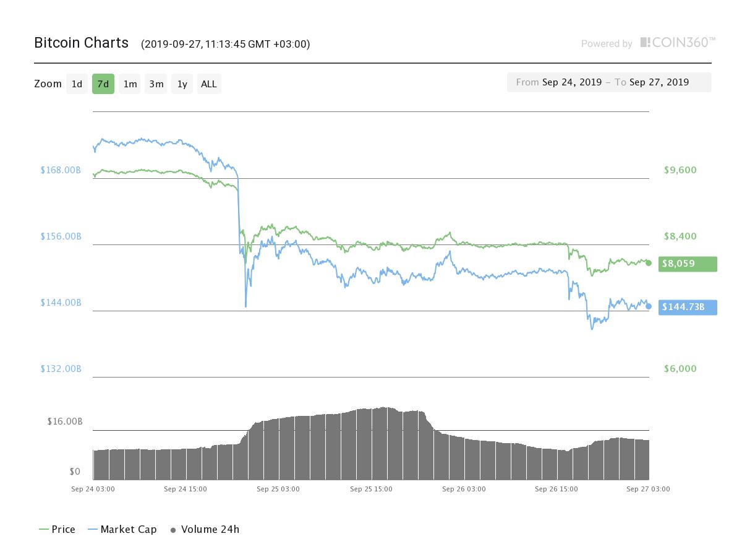
Task: Edit the From date Sep 24, 2019
Action: pyautogui.click(x=572, y=82)
